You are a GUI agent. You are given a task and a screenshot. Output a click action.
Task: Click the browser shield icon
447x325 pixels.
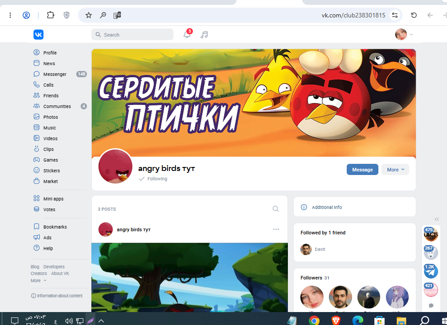(x=66, y=15)
